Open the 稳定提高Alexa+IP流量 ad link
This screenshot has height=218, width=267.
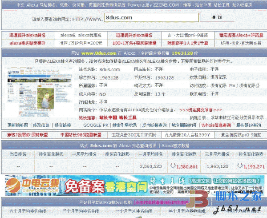pos(241,35)
